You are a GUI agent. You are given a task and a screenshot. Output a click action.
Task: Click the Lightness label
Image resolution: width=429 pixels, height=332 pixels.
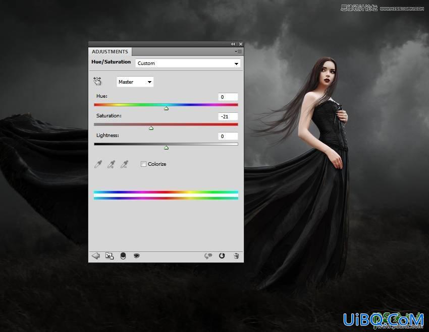(x=108, y=136)
